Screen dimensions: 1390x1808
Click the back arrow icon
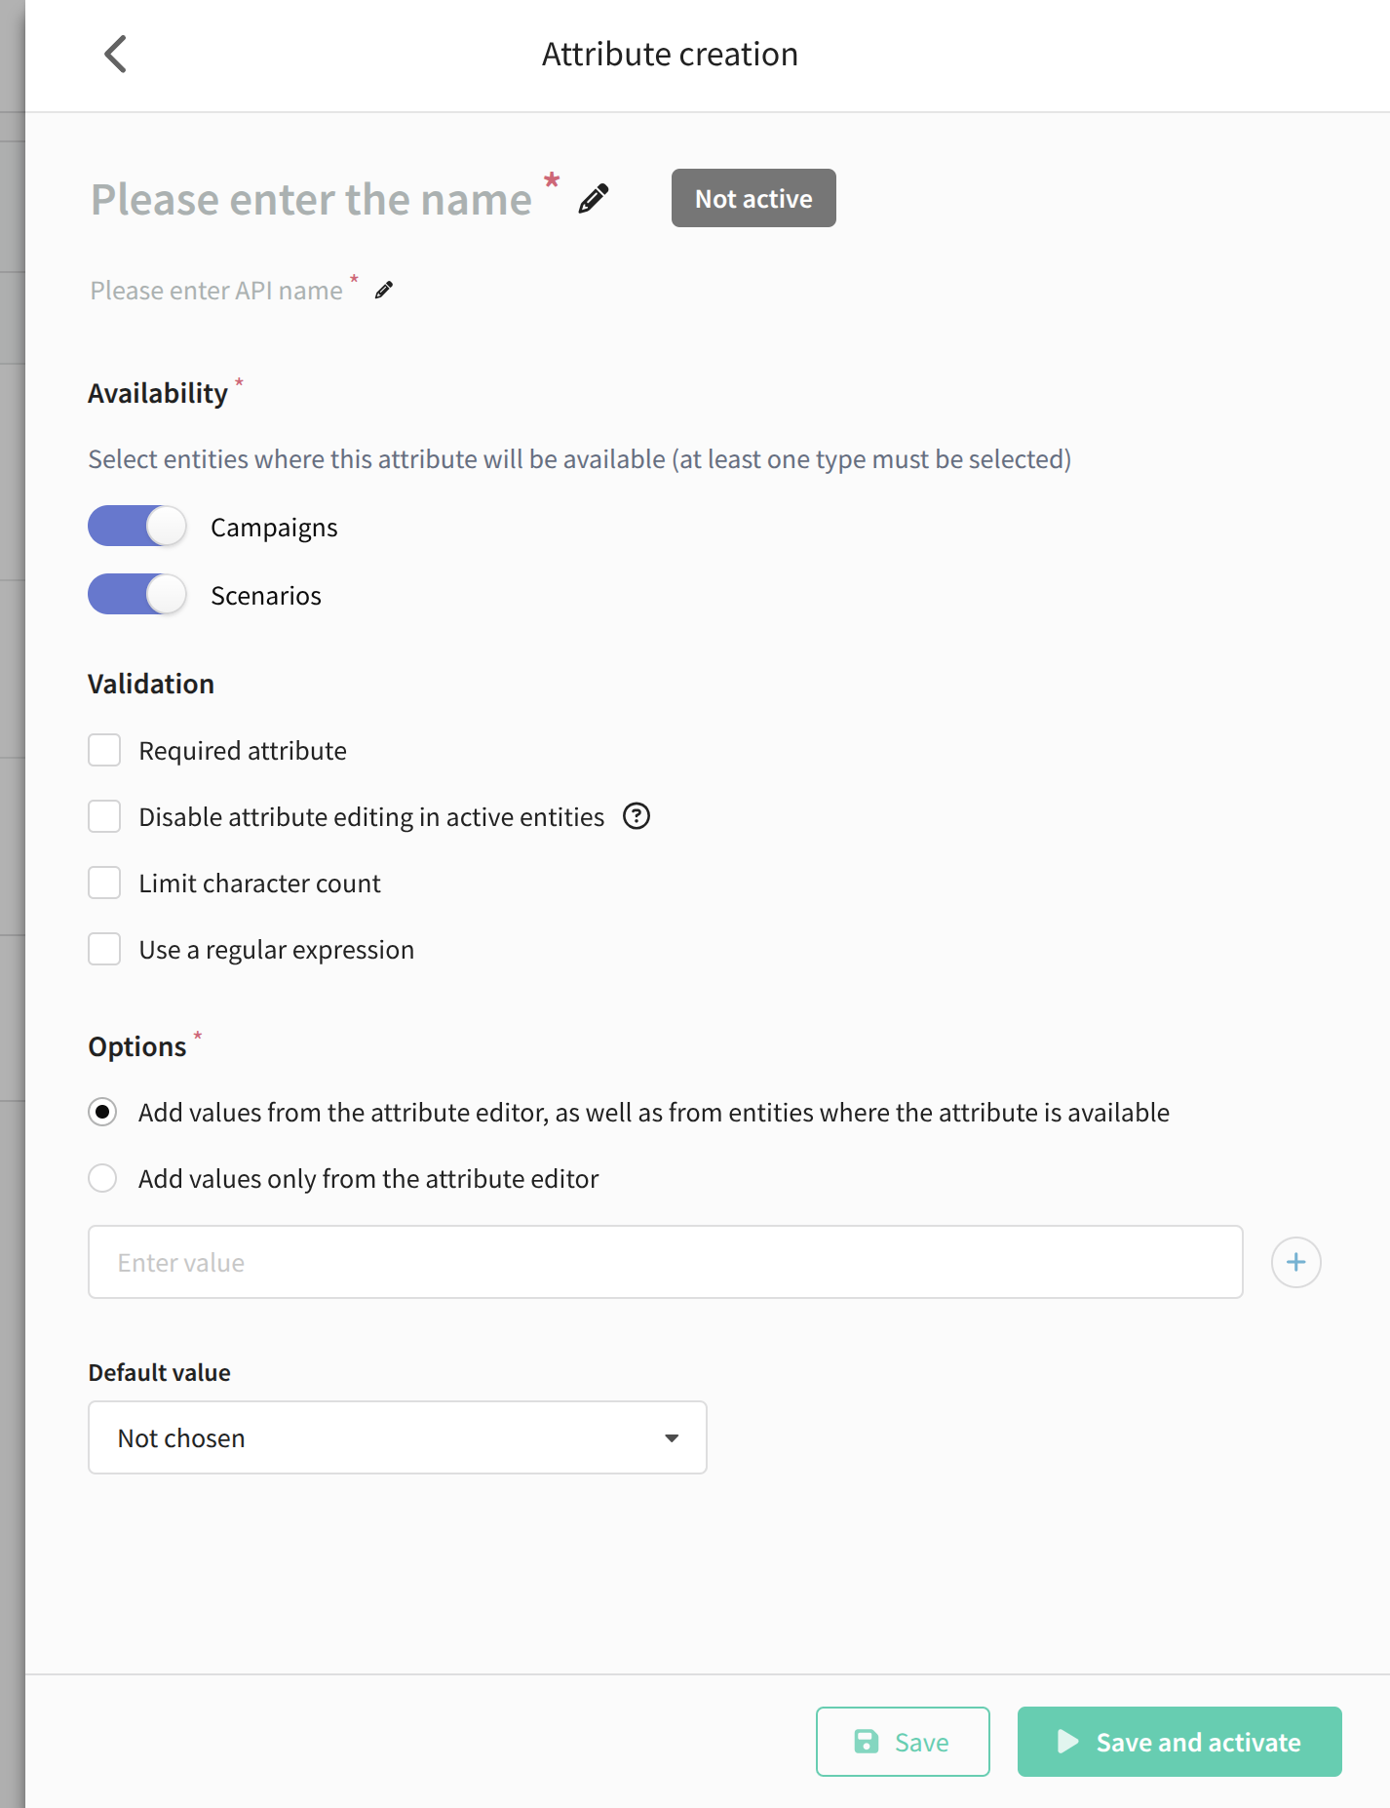coord(116,54)
